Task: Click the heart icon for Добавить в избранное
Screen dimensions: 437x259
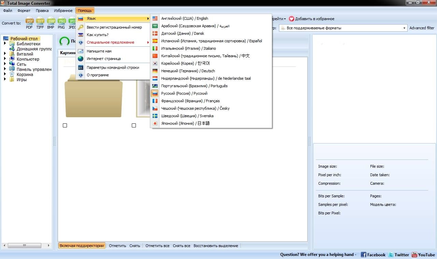Action: (292, 19)
